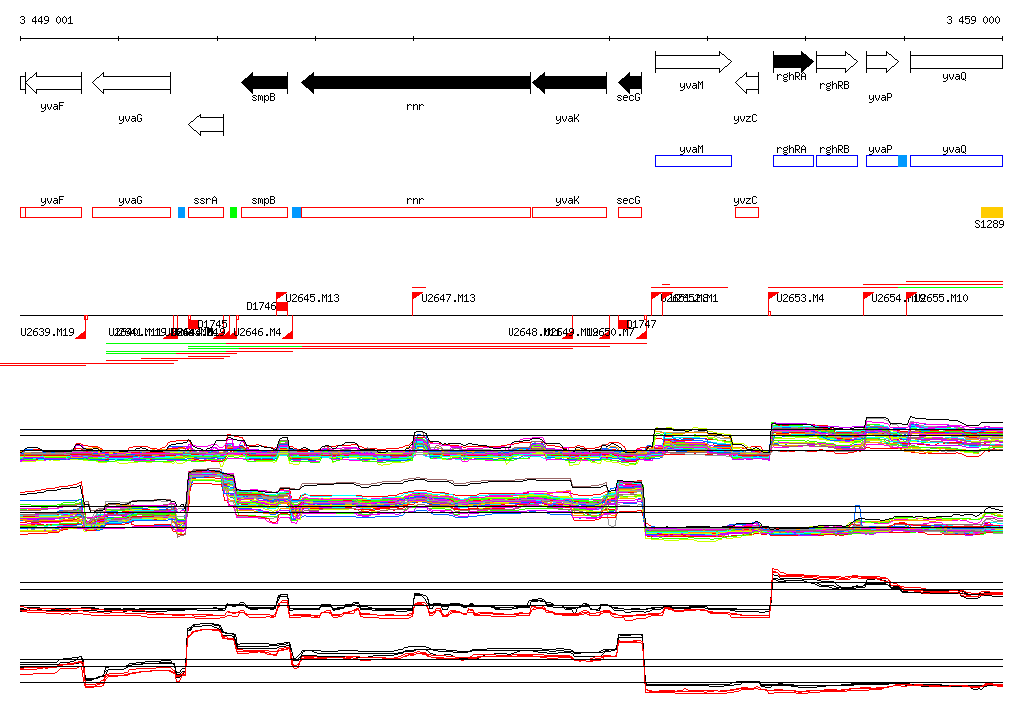Click the U2653.M4 promoter marker
This screenshot has width=1023, height=713.
(x=772, y=297)
